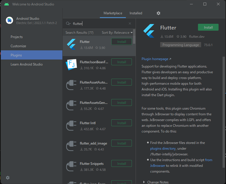
Task: Click the Android Studio app icon in sidebar
Action: click(x=9, y=20)
